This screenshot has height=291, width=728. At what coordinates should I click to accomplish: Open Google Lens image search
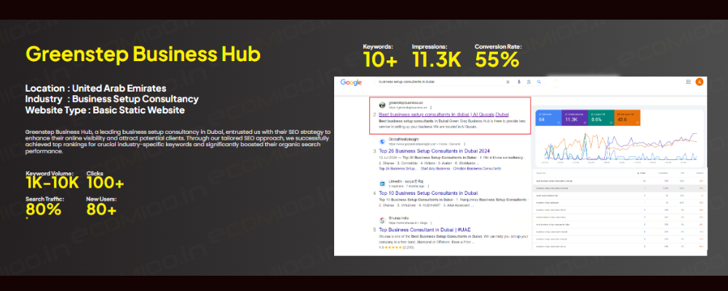(528, 82)
